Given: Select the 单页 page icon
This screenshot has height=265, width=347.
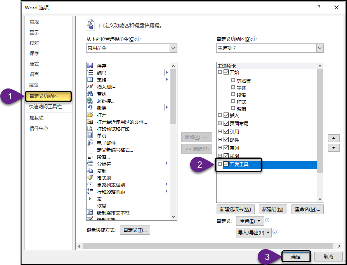Looking at the screenshot, I should coord(90,135).
